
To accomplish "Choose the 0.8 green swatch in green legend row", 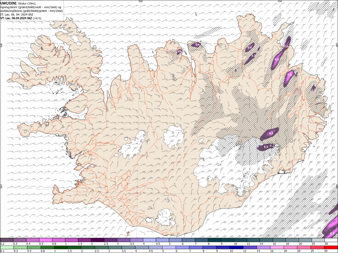I will click(x=47, y=247).
